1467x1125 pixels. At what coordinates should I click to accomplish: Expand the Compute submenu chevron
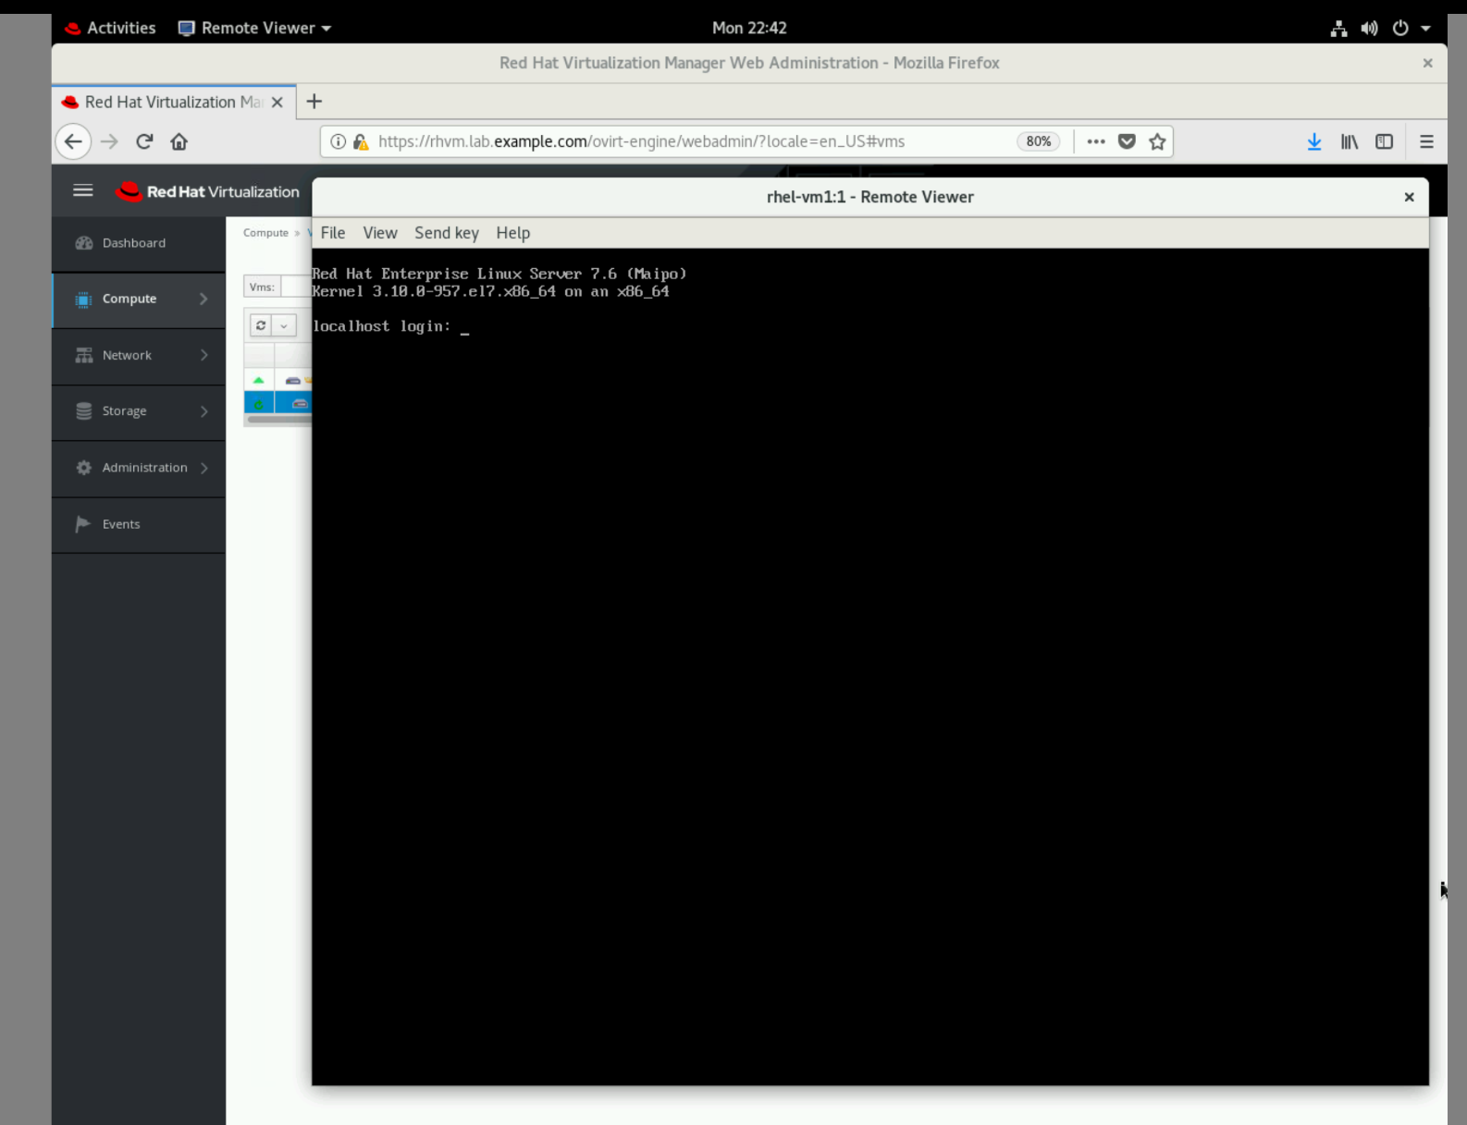pos(203,299)
